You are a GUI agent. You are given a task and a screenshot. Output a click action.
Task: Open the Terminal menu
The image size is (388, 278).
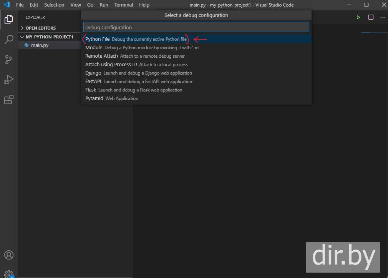click(123, 5)
